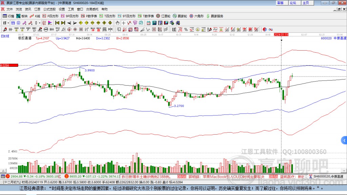Click the red 4.0284 price label
Screen dimensions: 347x195
click(9, 65)
